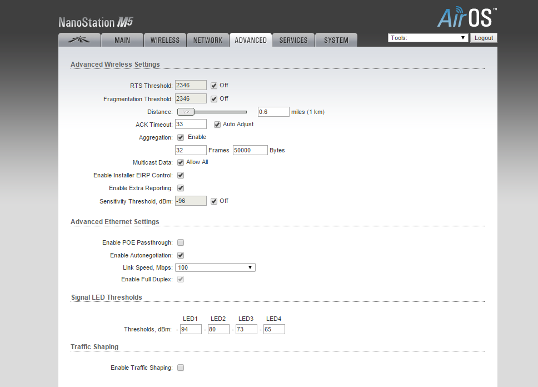Click the Traffic Shaping heading
The height and width of the screenshot is (387, 538).
(94, 346)
